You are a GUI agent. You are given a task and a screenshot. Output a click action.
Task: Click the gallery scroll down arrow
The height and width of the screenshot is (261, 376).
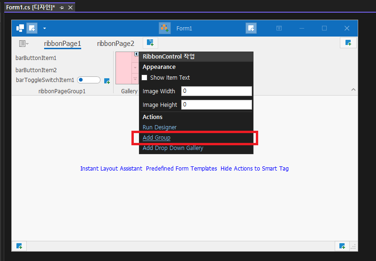point(135,68)
